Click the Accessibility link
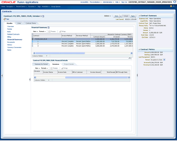This screenshot has width=177, height=141. [84, 2]
